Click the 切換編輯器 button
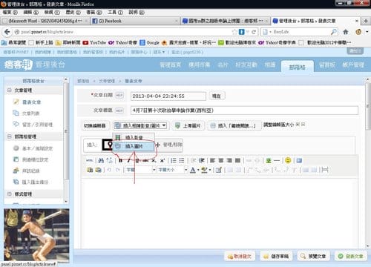Image resolution: width=371 pixels, height=267 pixels. 95,125
